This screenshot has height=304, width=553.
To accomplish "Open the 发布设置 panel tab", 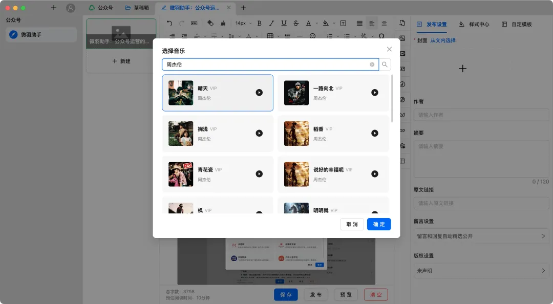I will coord(432,25).
